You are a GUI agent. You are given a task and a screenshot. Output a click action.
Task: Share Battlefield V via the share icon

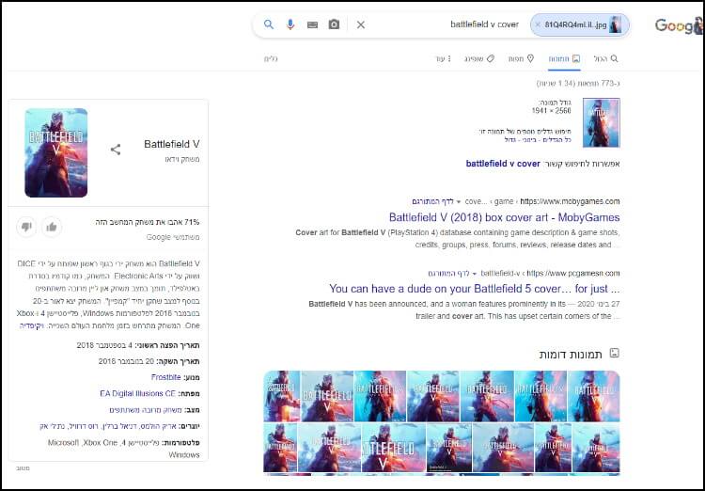(116, 150)
